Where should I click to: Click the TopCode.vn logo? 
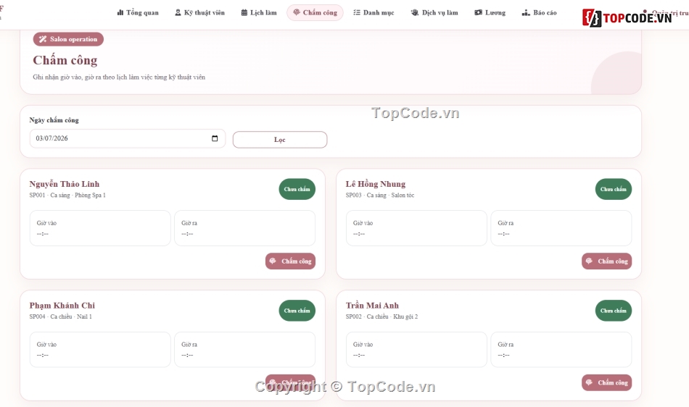pos(627,17)
